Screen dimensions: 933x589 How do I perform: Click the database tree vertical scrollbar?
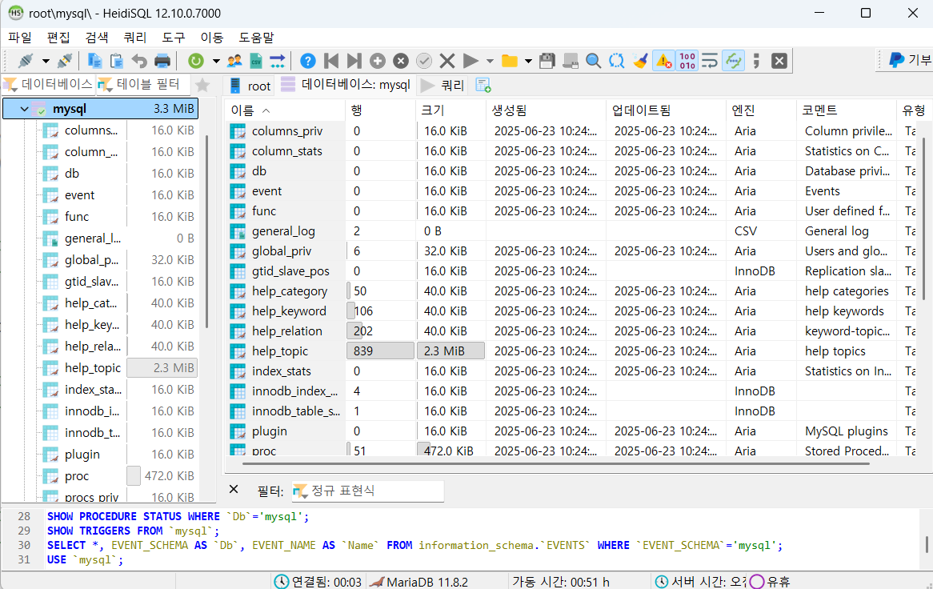207,231
